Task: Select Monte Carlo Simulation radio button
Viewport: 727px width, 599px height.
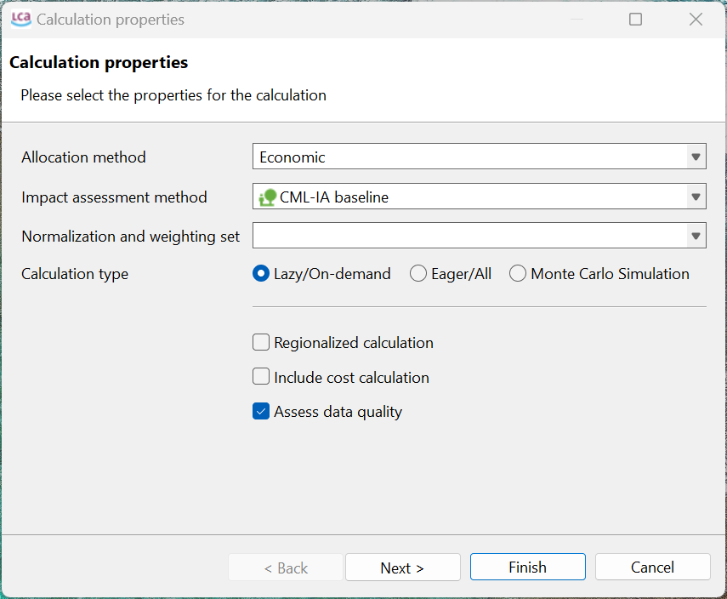Action: click(x=518, y=274)
